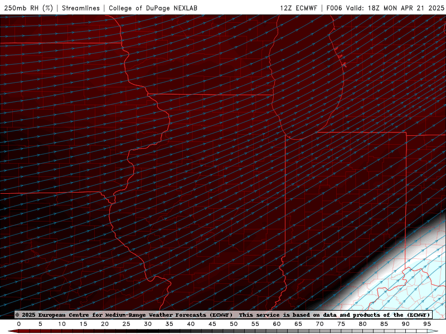Click colorbar label "10"
The height and width of the screenshot is (334, 446).
coord(62,324)
